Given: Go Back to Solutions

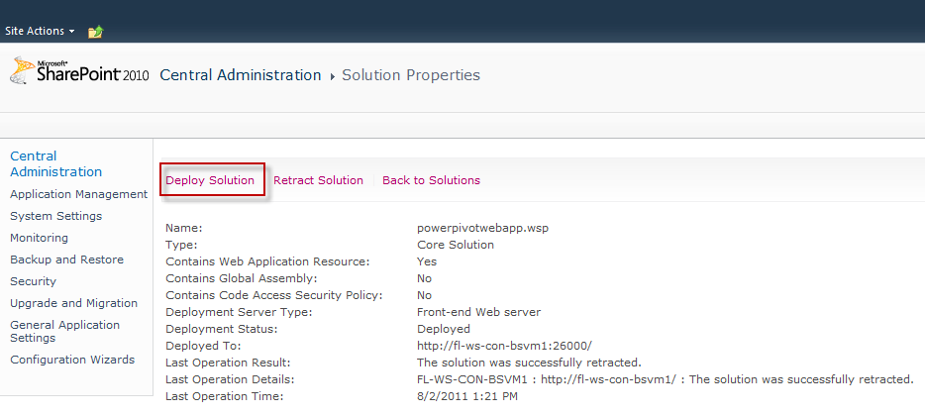Looking at the screenshot, I should 431,180.
